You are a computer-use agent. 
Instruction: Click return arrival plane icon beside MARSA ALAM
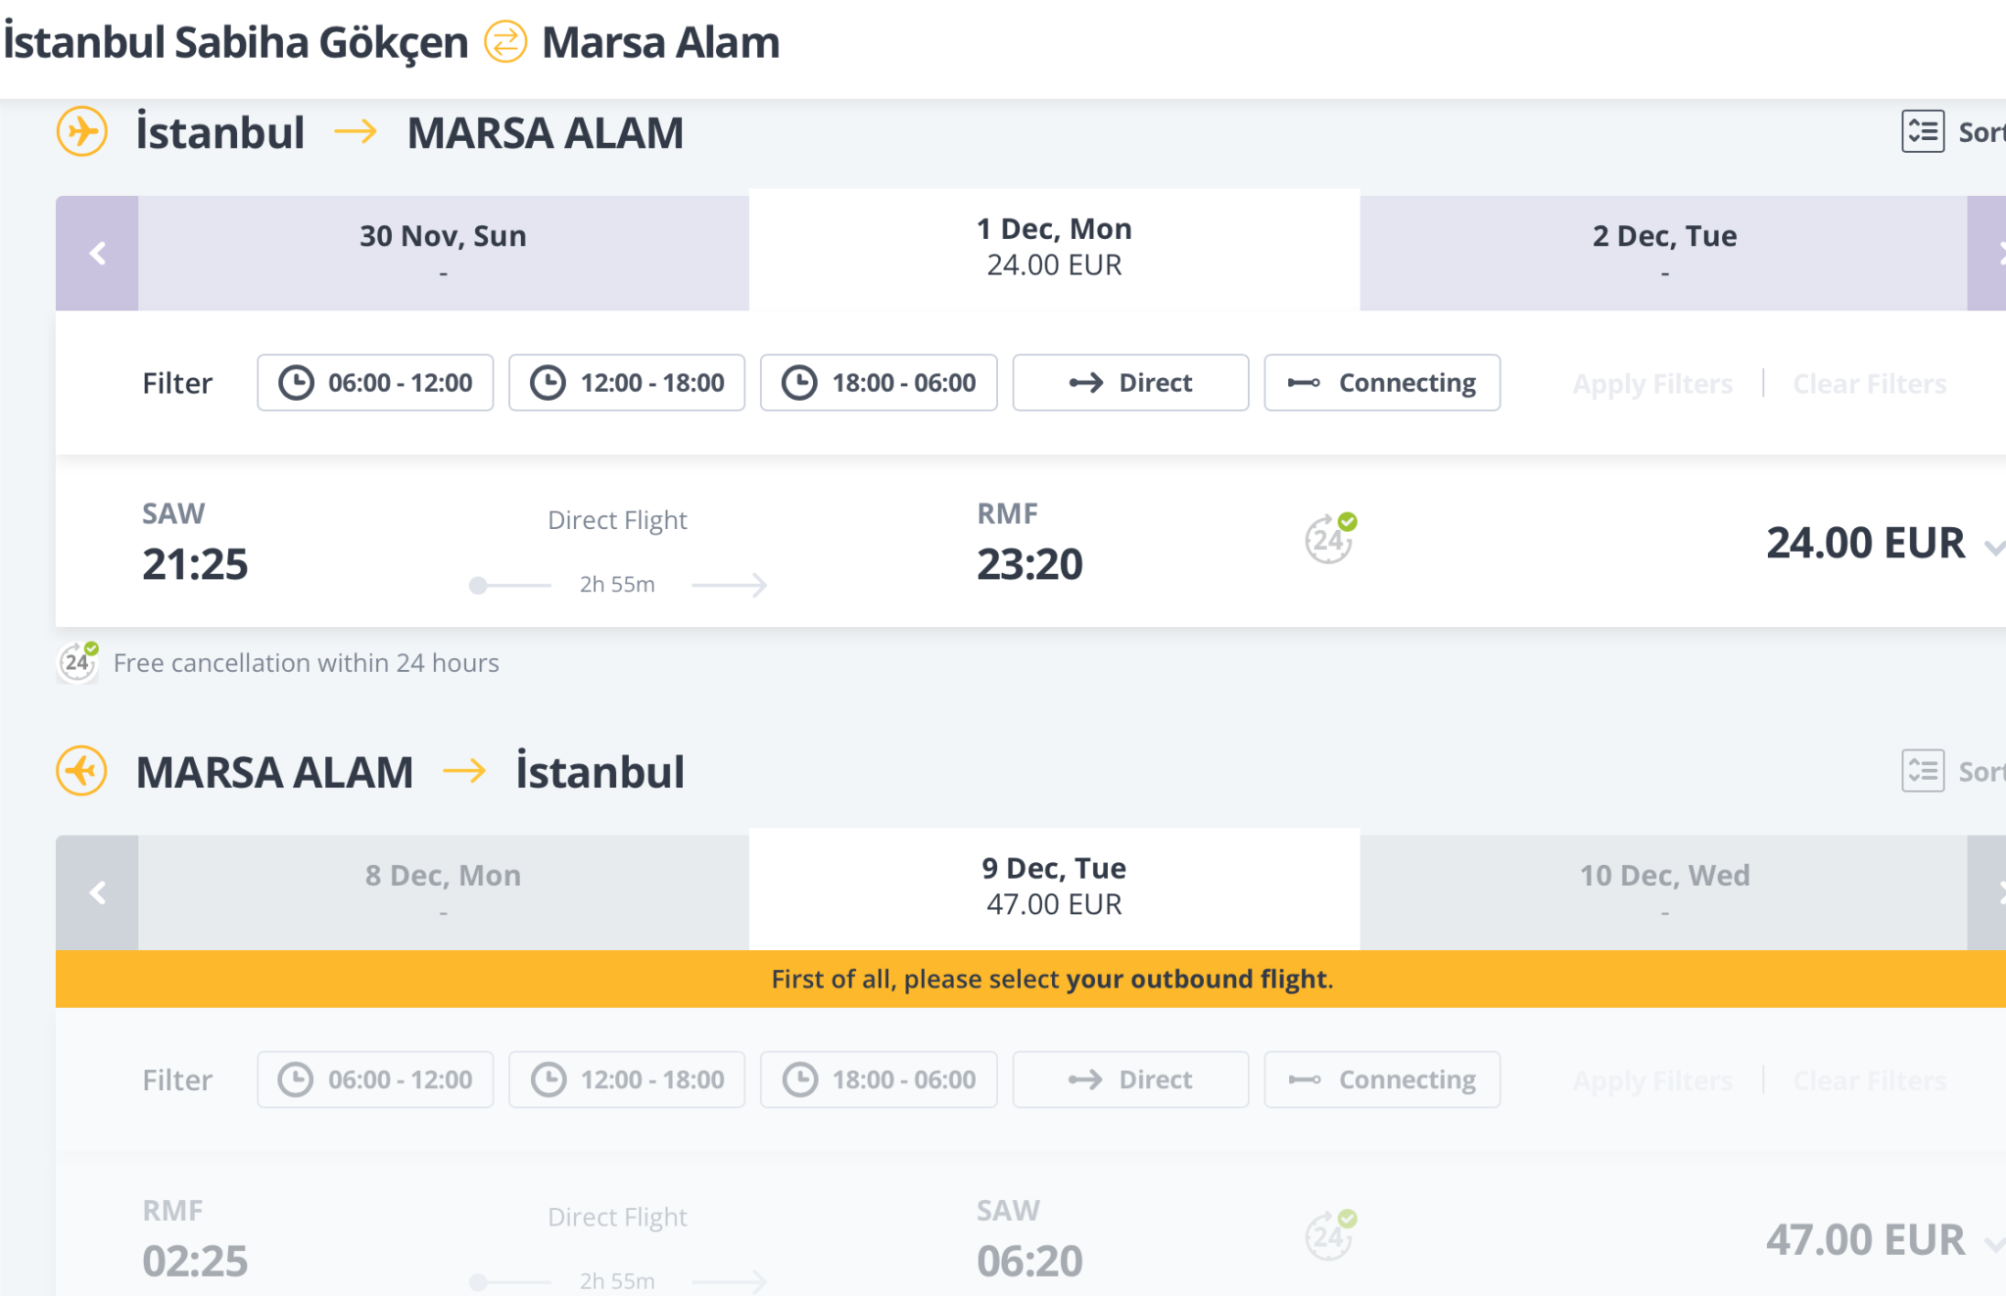coord(82,771)
